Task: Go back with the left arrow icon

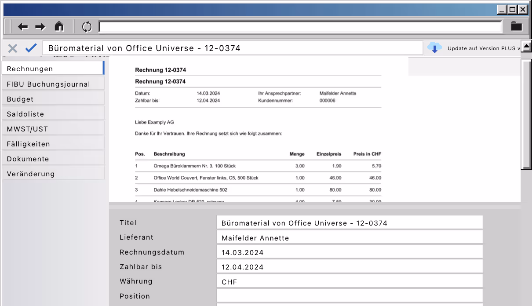Action: (23, 27)
